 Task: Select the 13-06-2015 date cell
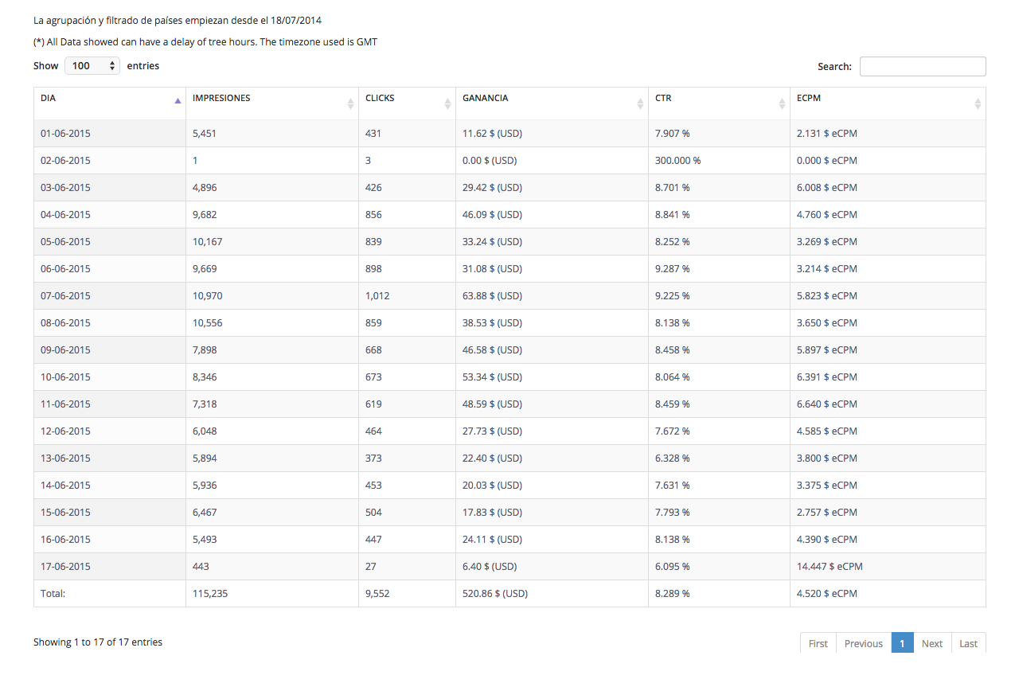110,459
